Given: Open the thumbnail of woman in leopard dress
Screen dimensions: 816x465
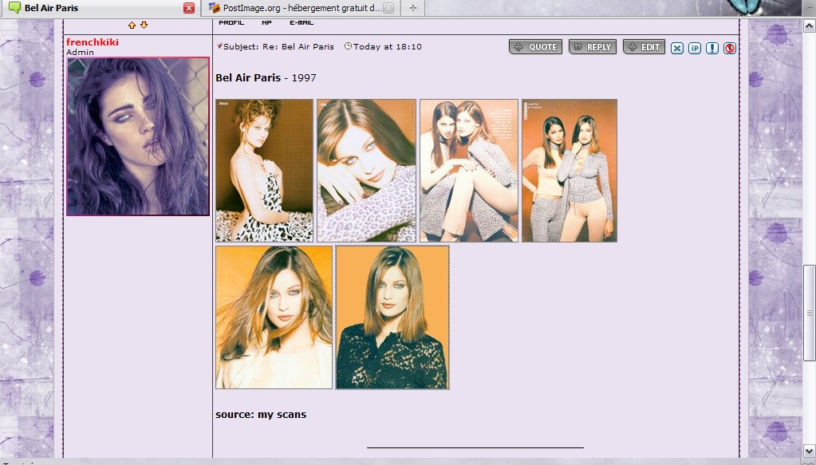Looking at the screenshot, I should (x=264, y=171).
